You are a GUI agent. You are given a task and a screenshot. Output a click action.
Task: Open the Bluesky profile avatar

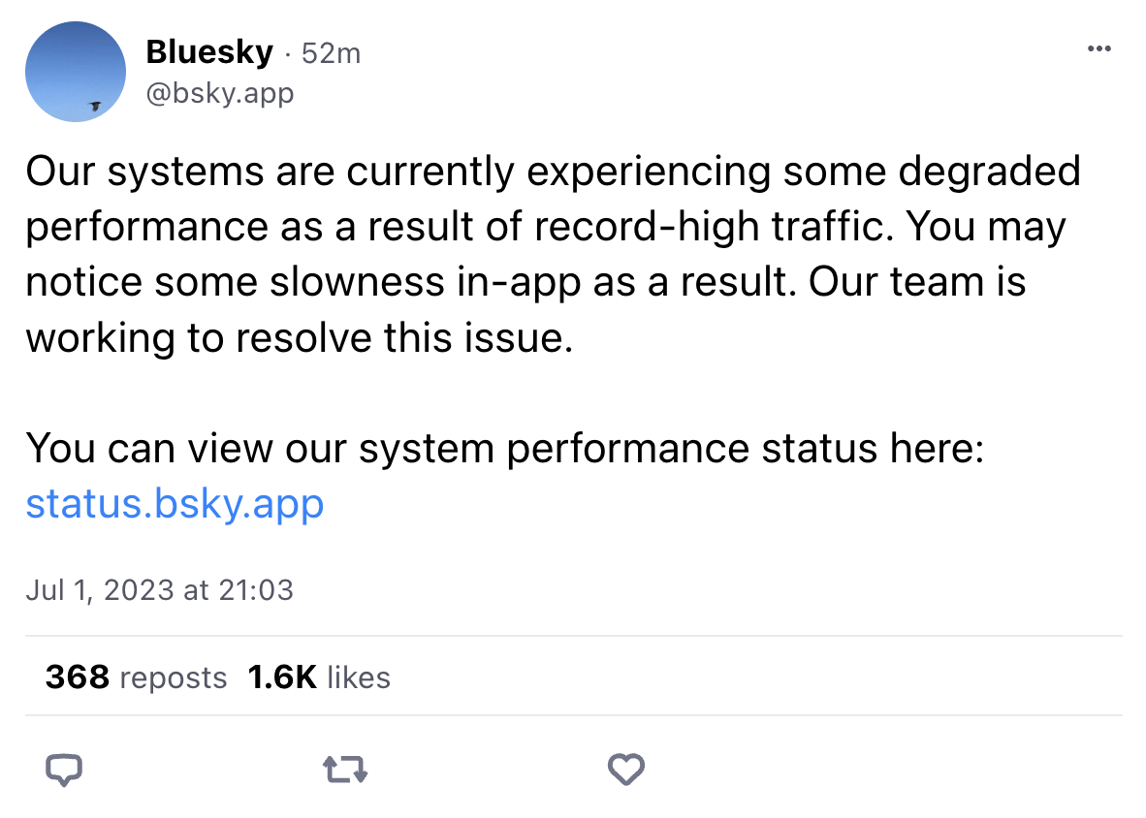point(76,72)
